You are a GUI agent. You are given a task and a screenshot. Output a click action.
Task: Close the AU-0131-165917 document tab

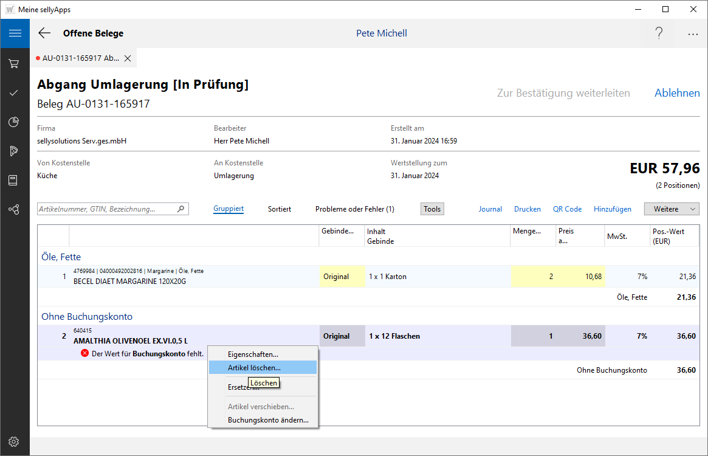click(128, 58)
